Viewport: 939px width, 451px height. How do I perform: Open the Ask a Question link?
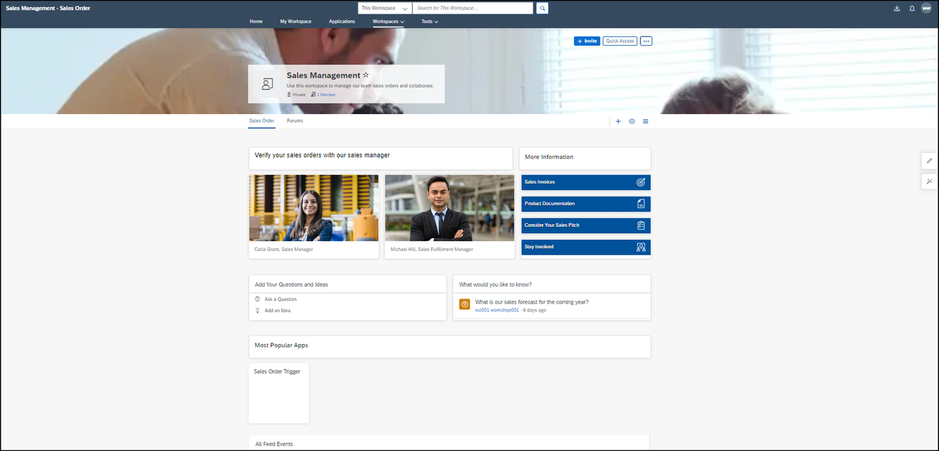coord(280,299)
